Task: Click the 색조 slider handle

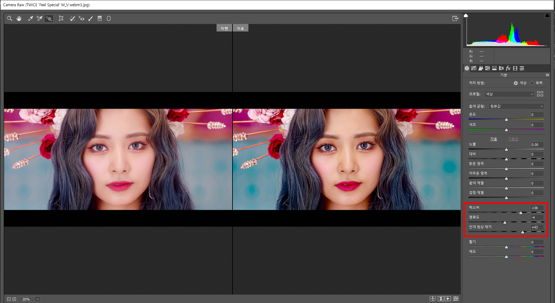Action: click(x=506, y=130)
